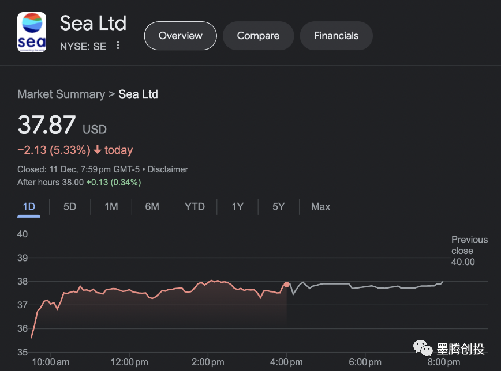The height and width of the screenshot is (371, 501).
Task: Click the WeChat icon in the watermark
Action: [x=425, y=349]
